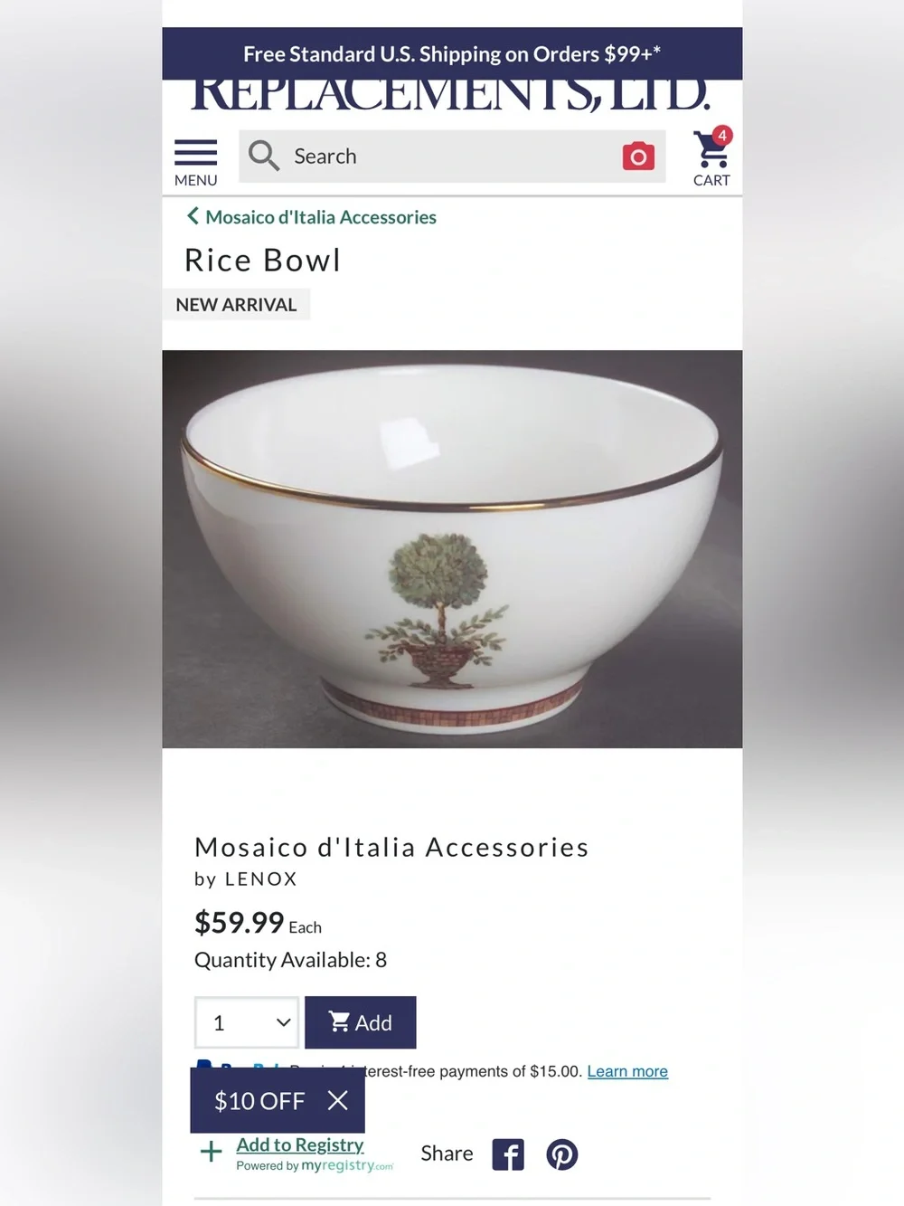Open the $10 OFF offer tab

259,1100
